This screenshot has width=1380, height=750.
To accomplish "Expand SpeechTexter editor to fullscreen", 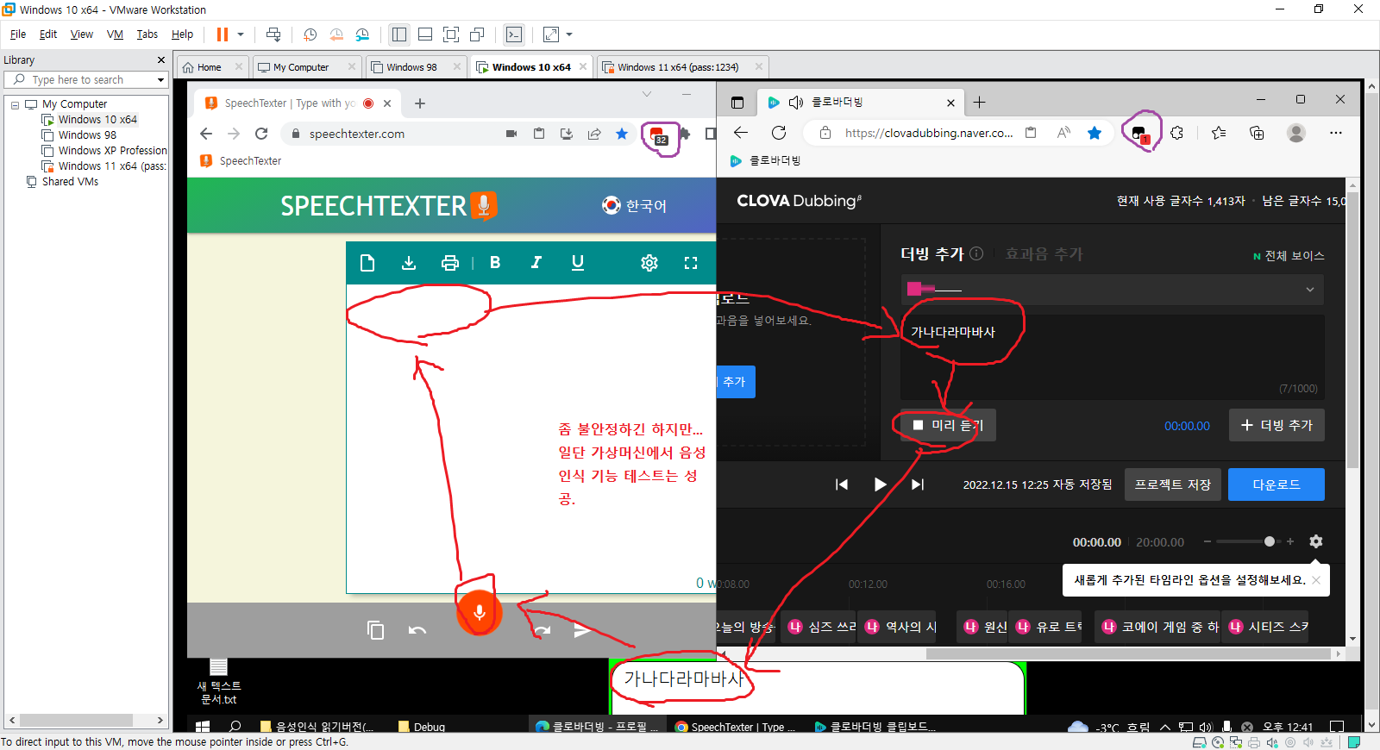I will [x=691, y=263].
